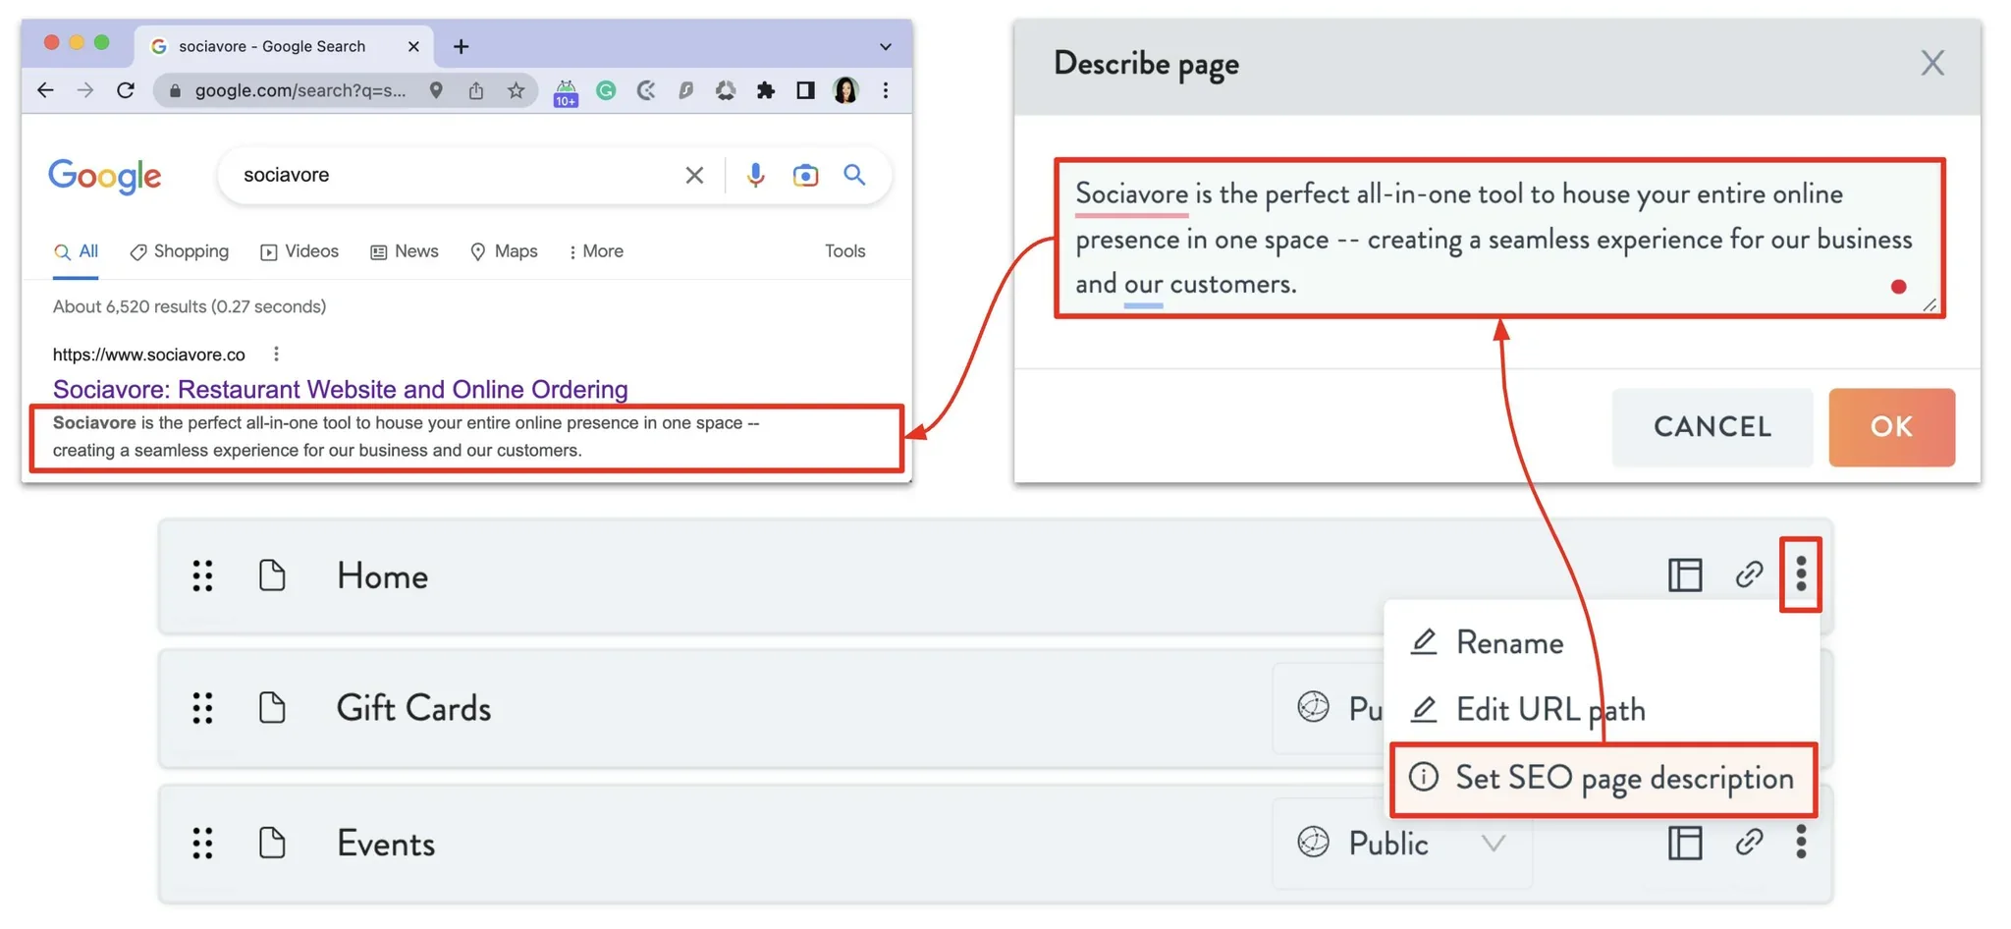Click the CANCEL button in Describe page
Viewport: 2011px width, 929px height.
[1712, 426]
